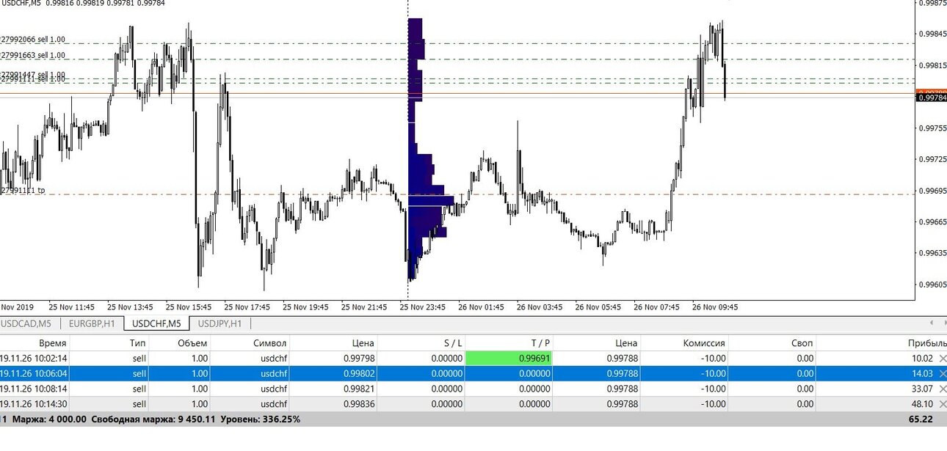Click the profit value 48.10

pyautogui.click(x=922, y=404)
